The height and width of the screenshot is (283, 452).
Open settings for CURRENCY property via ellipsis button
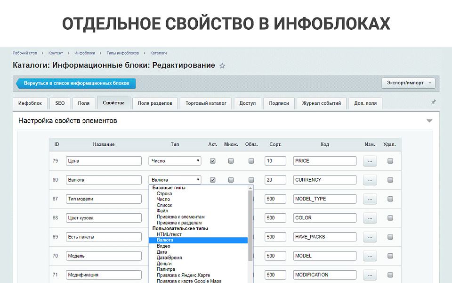(370, 180)
